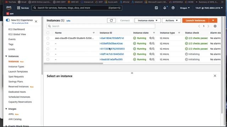The height and width of the screenshot is (127, 227).
Task: Open the IAM shortcut in favorites bar
Action: coord(10,14)
